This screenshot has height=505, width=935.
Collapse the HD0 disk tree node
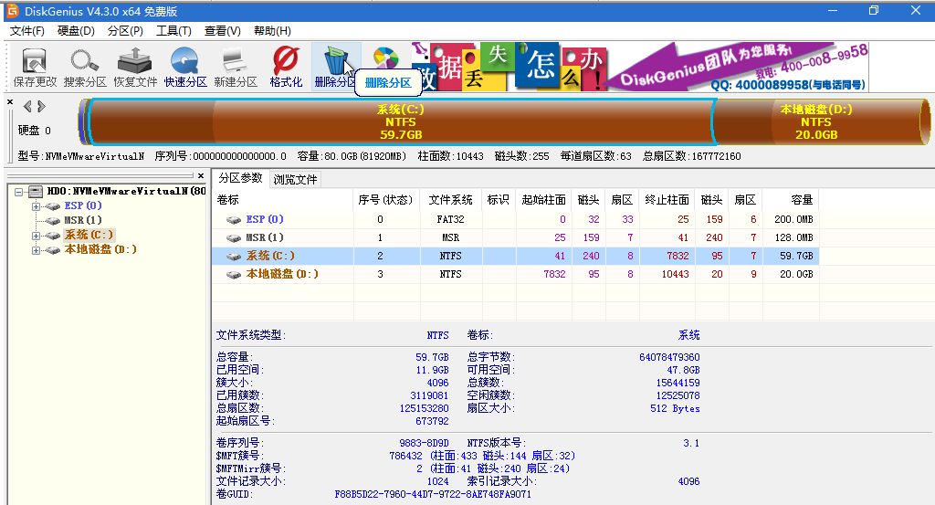click(19, 192)
